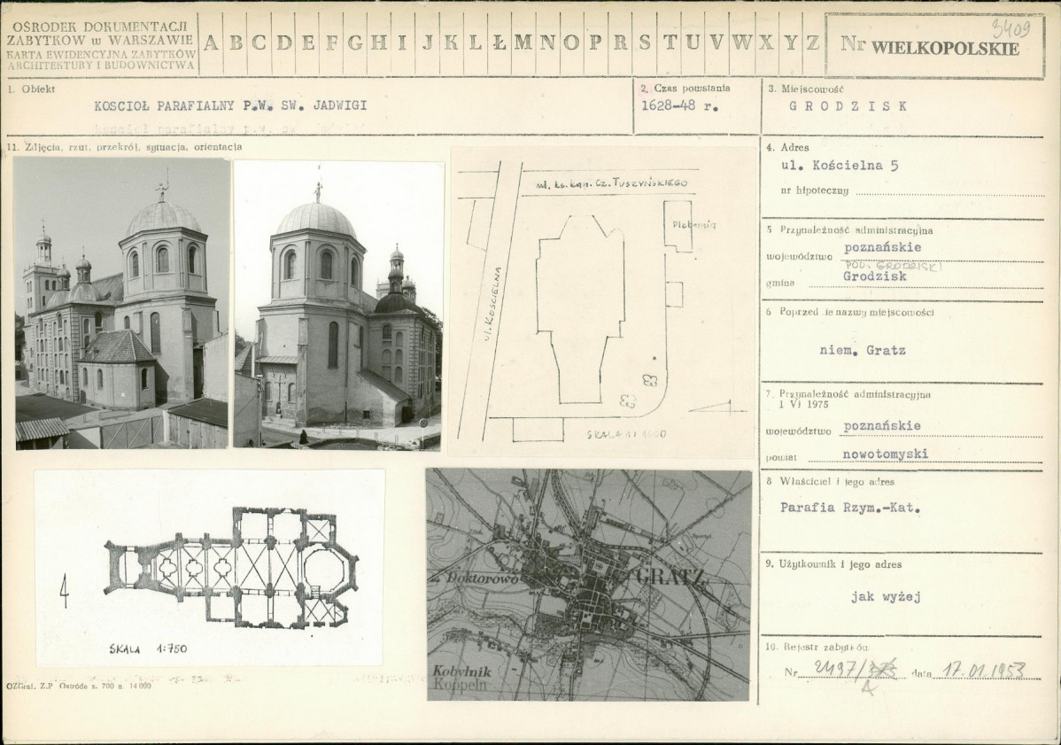This screenshot has width=1061, height=745.
Task: Select the construction date 1628-48 r.
Action: pos(680,105)
